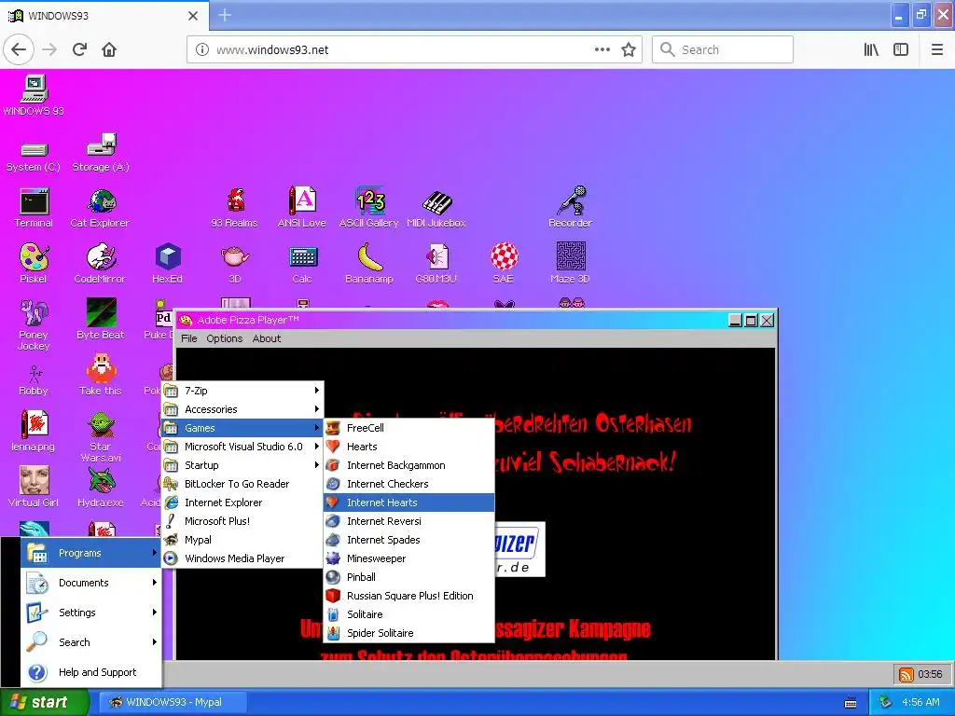Go to the browser home page button

[x=109, y=49]
